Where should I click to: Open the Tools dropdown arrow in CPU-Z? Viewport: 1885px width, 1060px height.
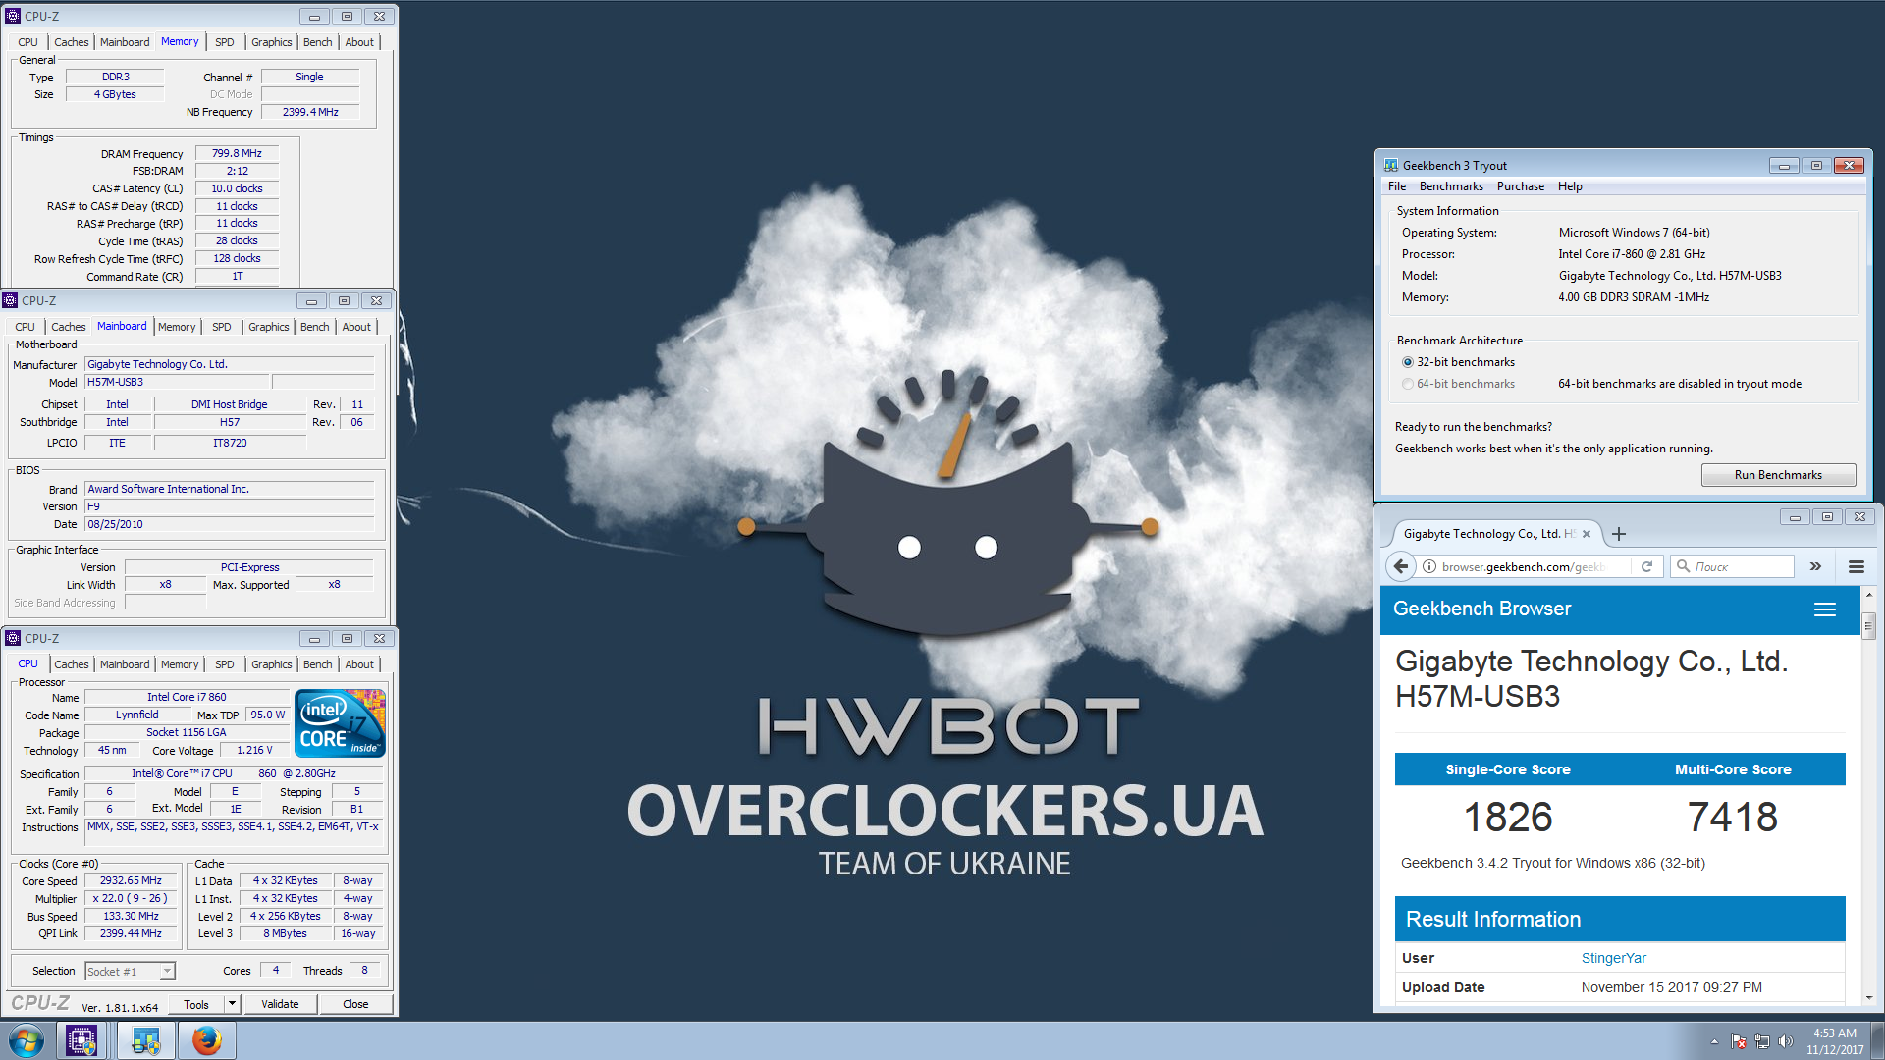[x=232, y=1004]
